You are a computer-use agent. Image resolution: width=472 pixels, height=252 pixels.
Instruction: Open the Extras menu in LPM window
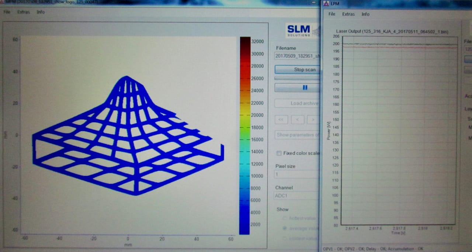tap(348, 14)
